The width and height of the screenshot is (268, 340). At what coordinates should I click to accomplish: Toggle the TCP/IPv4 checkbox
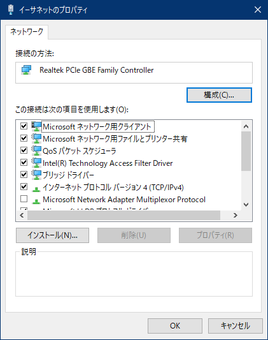pyautogui.click(x=24, y=186)
